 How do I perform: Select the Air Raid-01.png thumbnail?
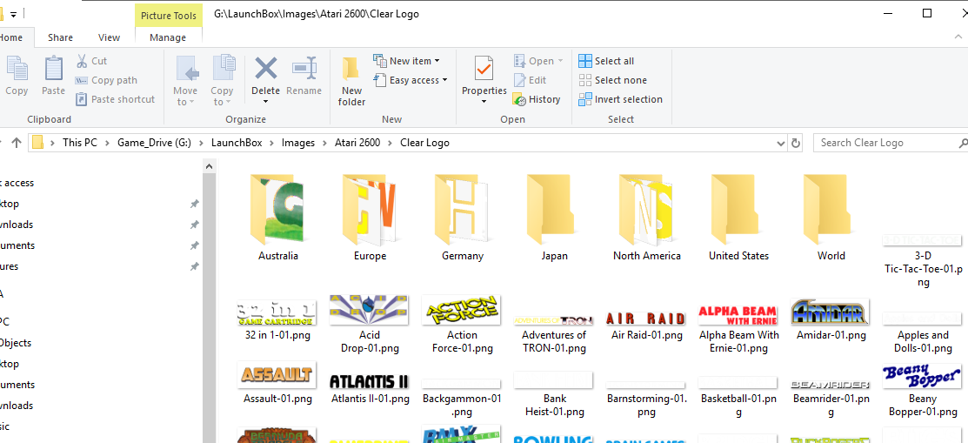[x=645, y=319]
